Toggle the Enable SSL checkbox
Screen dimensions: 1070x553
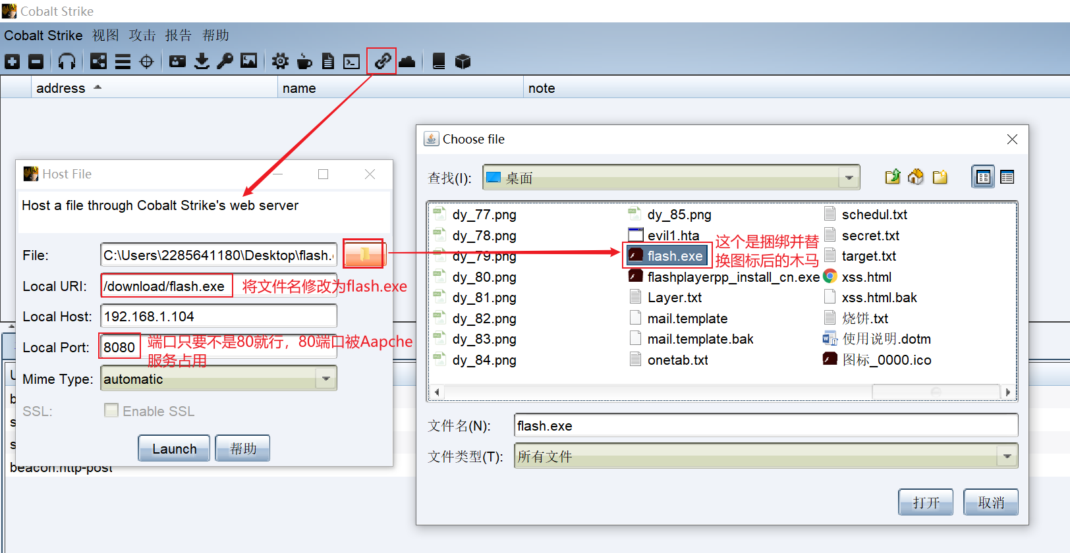click(111, 411)
